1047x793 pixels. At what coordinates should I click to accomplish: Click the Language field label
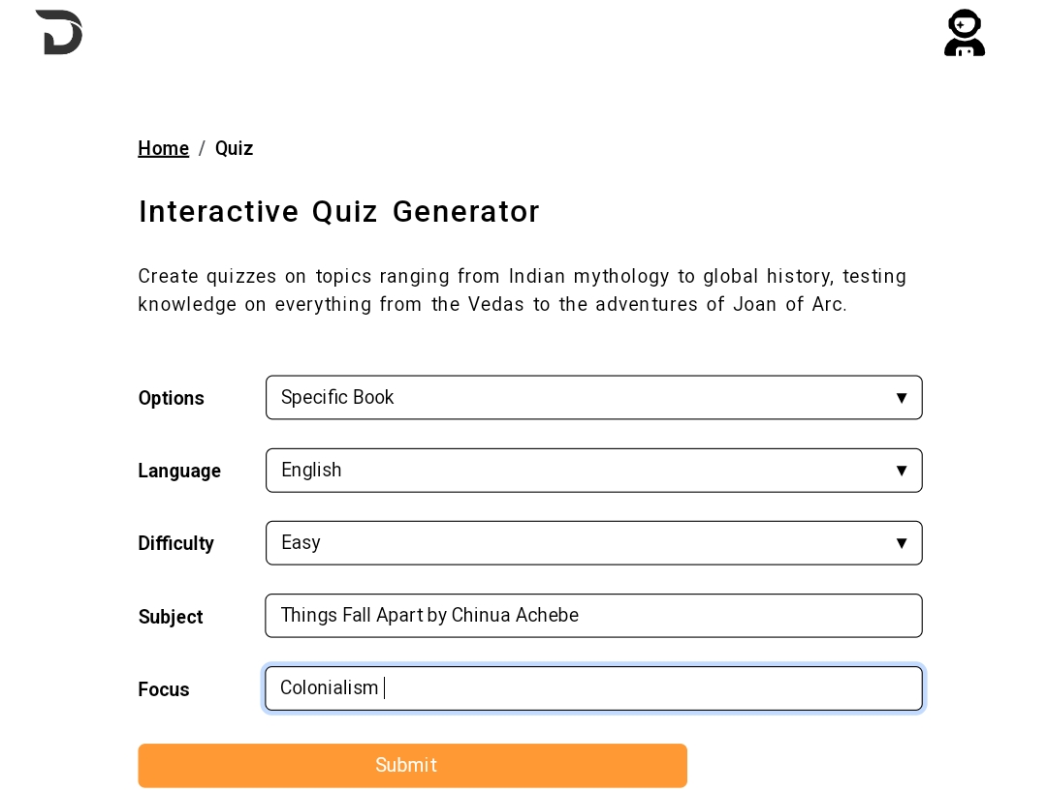pyautogui.click(x=179, y=471)
